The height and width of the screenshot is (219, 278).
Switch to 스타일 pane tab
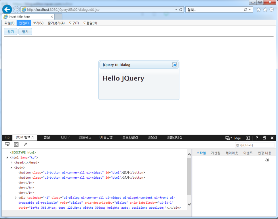(201, 153)
